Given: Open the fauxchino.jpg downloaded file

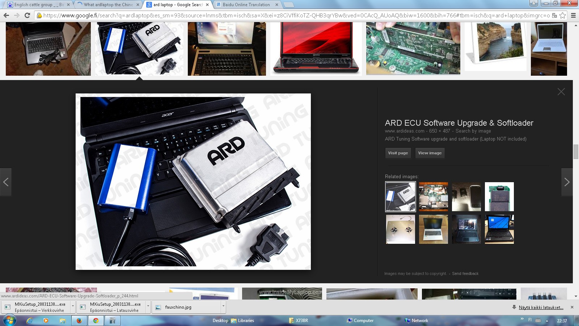Looking at the screenshot, I should [x=186, y=307].
